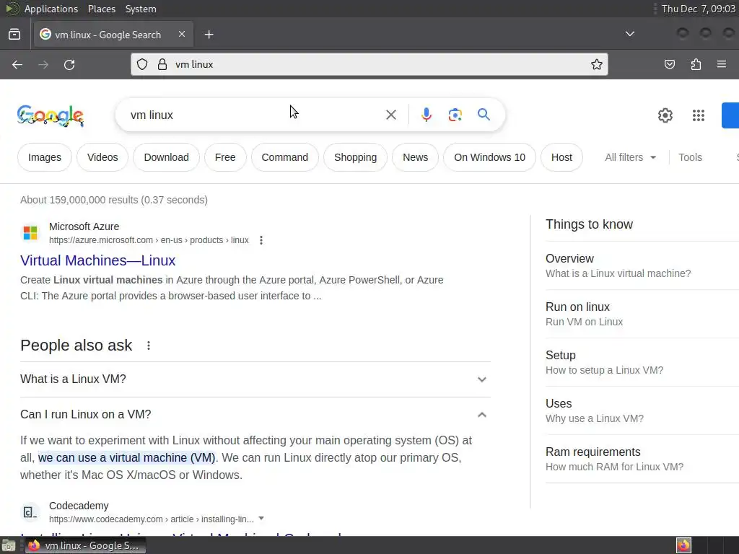Click the Google logo
Image resolution: width=739 pixels, height=554 pixels.
[x=51, y=115]
